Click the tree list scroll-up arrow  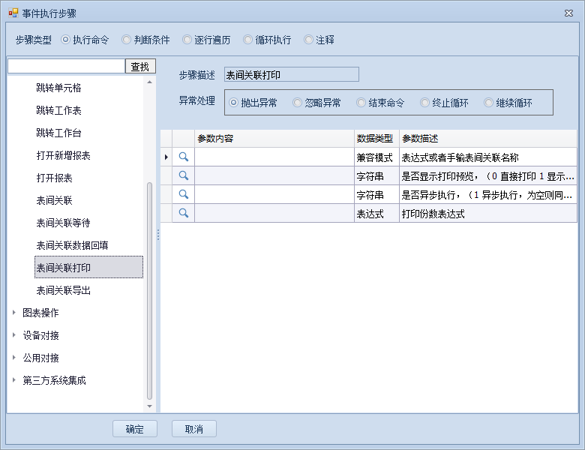pyautogui.click(x=149, y=82)
